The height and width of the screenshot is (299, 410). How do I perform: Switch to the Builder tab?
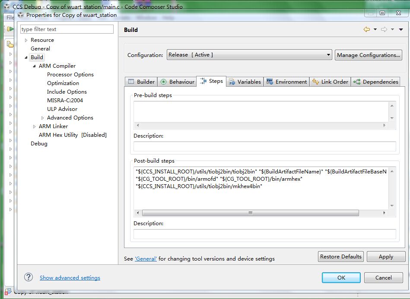141,82
